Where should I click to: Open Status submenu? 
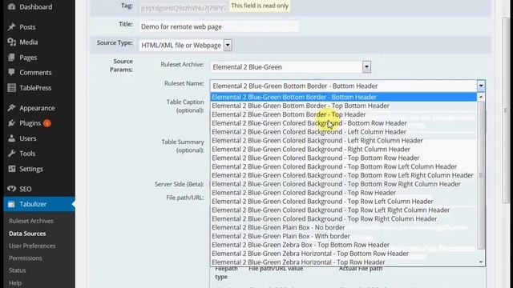coord(18,270)
